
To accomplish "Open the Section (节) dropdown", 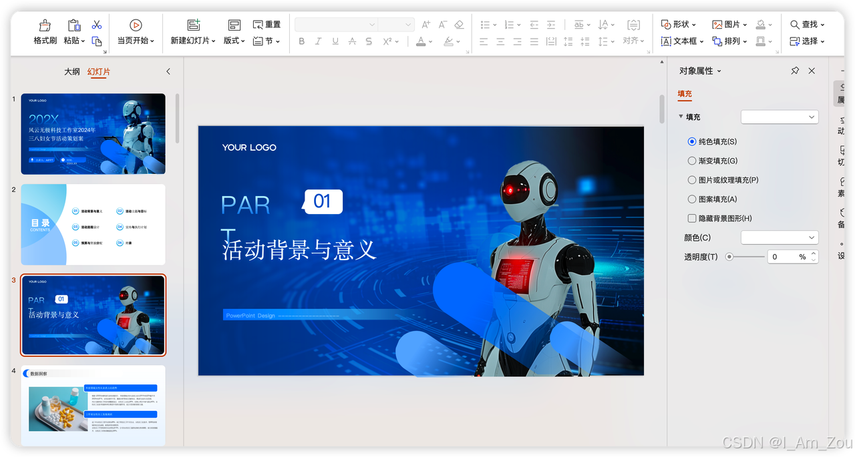I will click(x=267, y=41).
